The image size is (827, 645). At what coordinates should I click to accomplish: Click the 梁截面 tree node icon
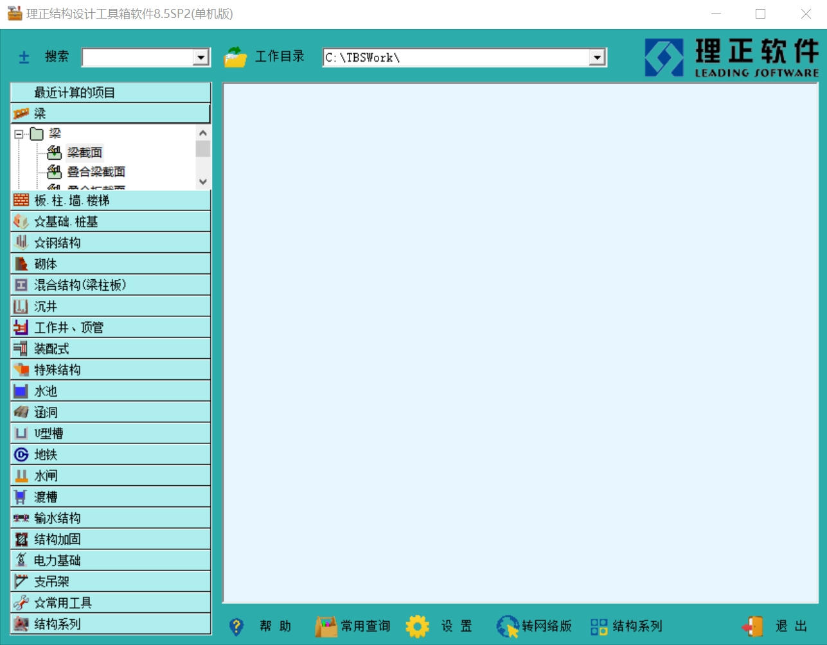point(55,152)
